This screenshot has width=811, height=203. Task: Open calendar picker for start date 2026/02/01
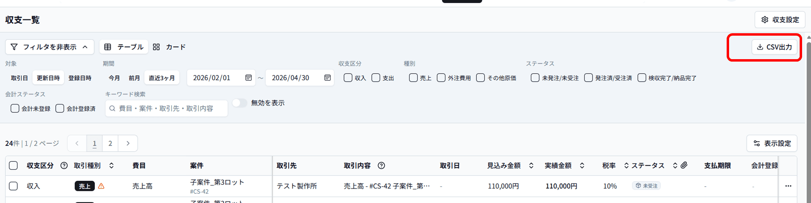pyautogui.click(x=249, y=78)
